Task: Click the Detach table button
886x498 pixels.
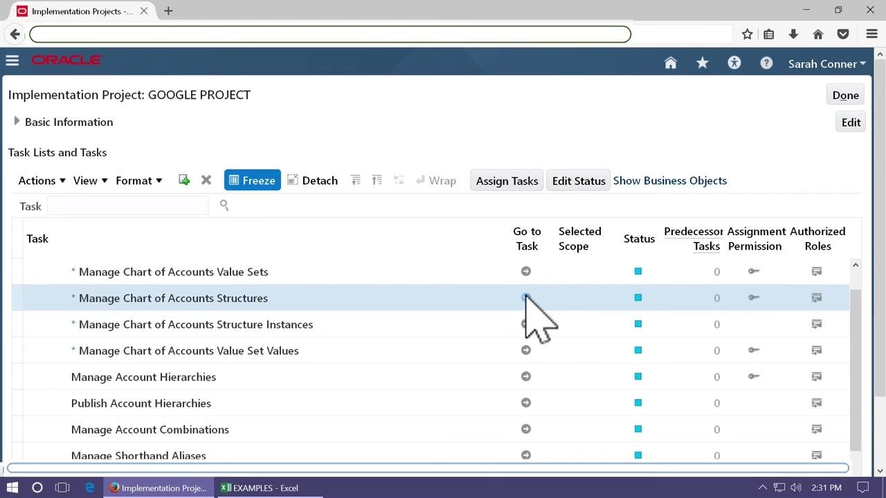Action: [x=312, y=181]
